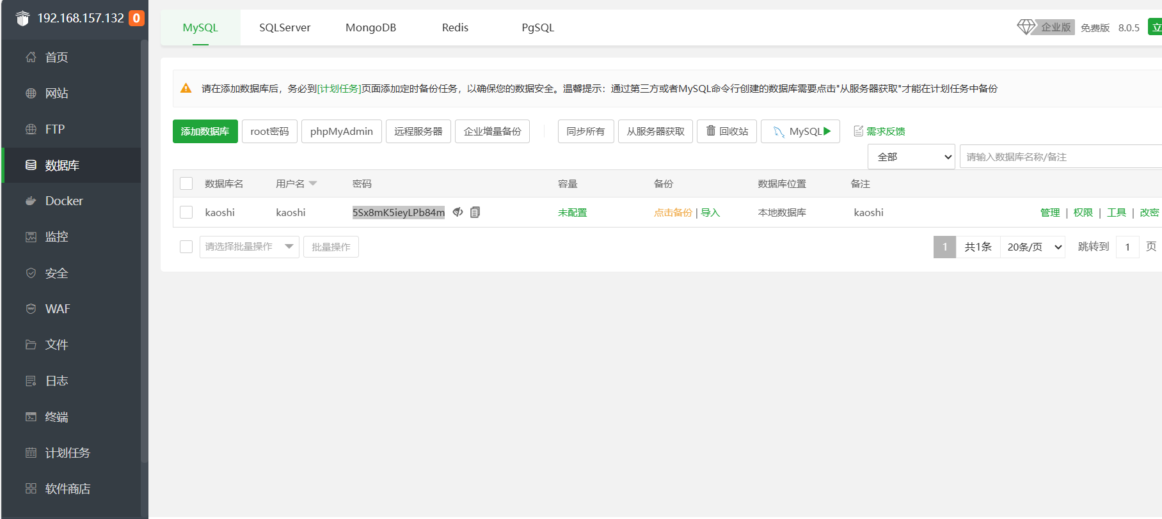Click 权限 for the kaoshi database
1162x519 pixels.
click(1083, 212)
